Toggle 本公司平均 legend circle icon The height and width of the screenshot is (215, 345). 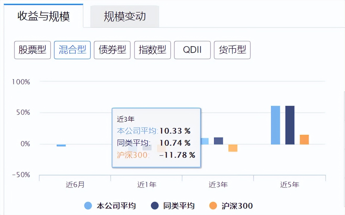(88, 206)
